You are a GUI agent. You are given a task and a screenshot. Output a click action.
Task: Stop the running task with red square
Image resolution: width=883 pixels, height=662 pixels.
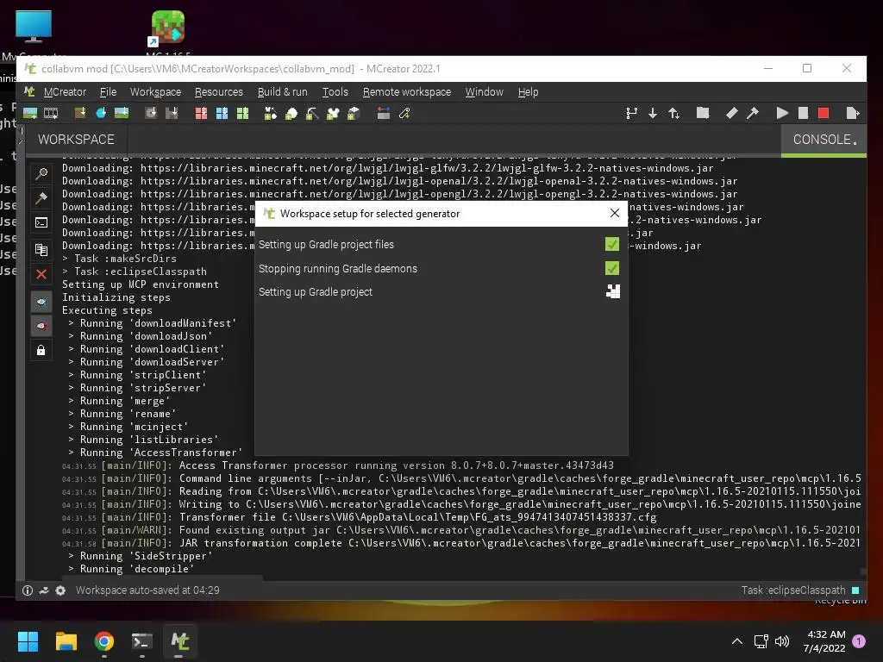[824, 114]
